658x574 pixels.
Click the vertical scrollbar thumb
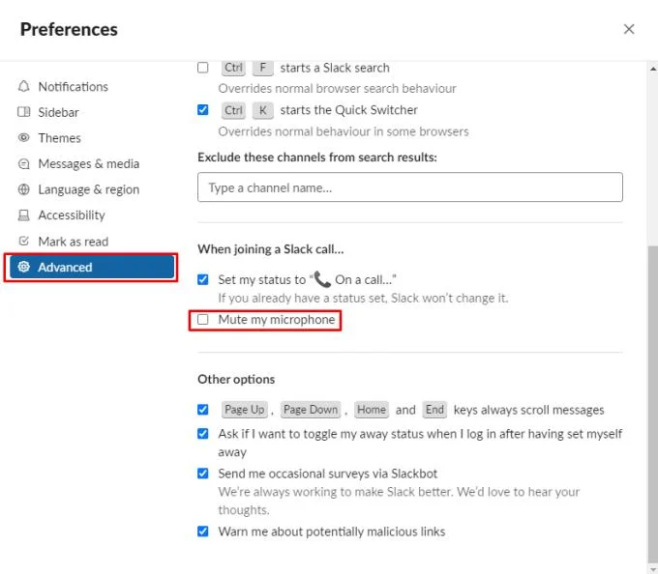653,402
